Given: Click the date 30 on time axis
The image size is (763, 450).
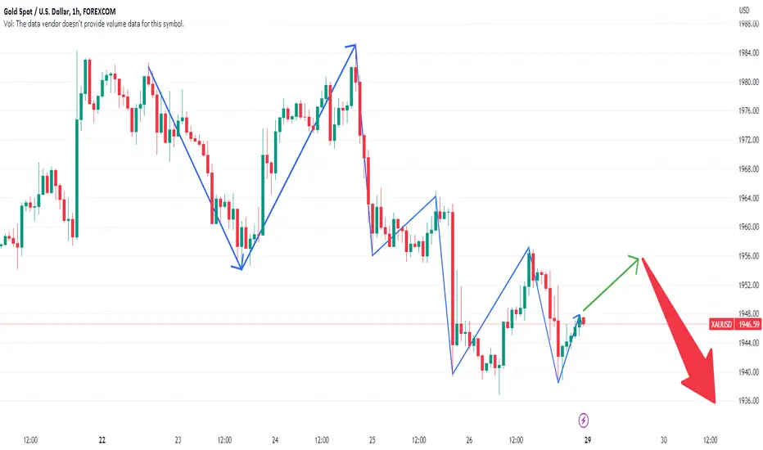Looking at the screenshot, I should (x=664, y=440).
